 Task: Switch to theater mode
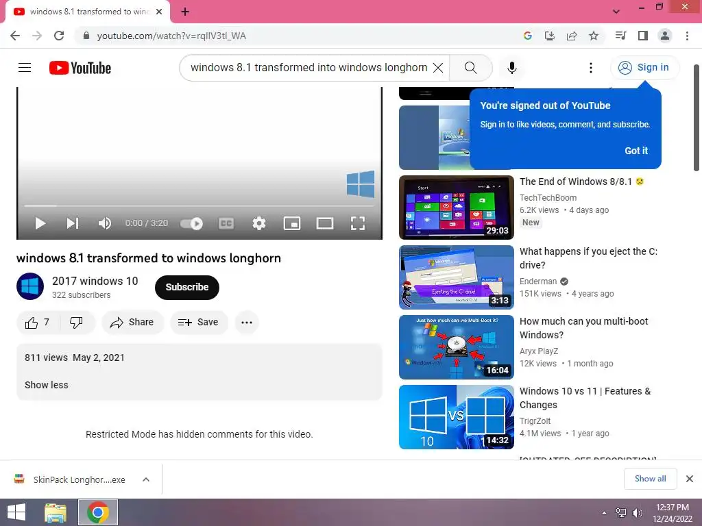(324, 223)
